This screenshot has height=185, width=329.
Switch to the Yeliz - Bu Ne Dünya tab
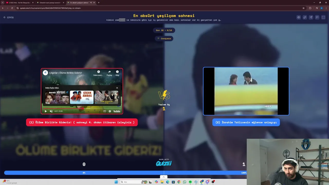(x=20, y=3)
